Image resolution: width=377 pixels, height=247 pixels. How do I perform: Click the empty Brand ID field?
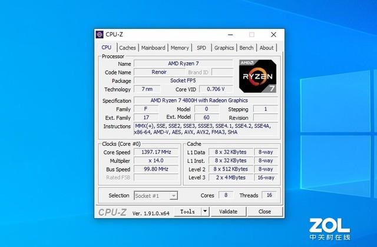(223, 72)
